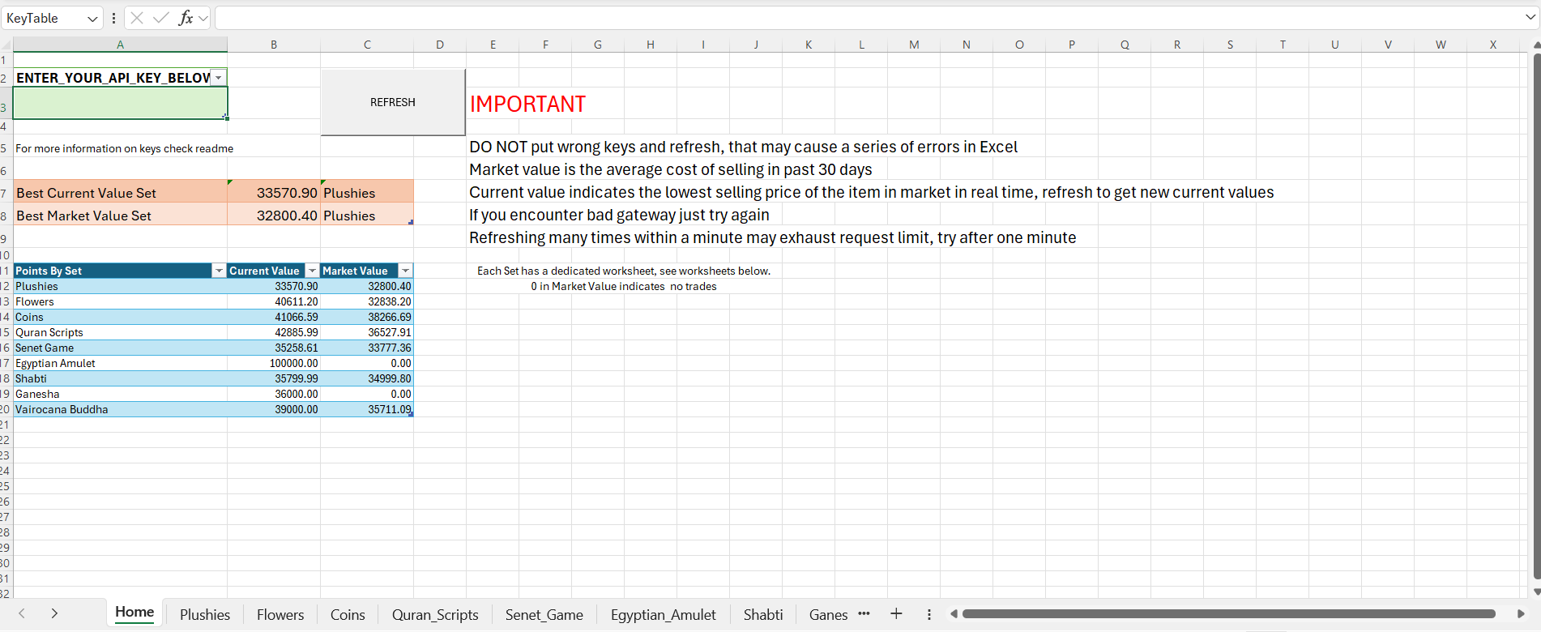Screen dimensions: 1541x632
Task: Open the Quran_Scripts worksheet tab
Action: click(x=435, y=614)
